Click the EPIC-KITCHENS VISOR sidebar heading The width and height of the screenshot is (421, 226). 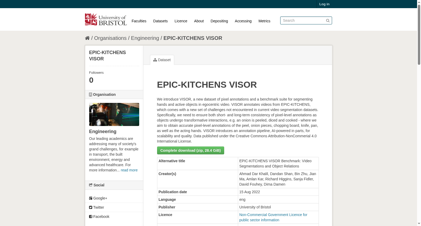coord(107,56)
